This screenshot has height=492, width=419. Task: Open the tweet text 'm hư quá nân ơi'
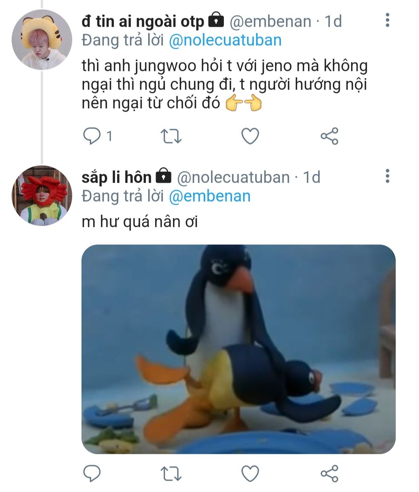tap(140, 222)
